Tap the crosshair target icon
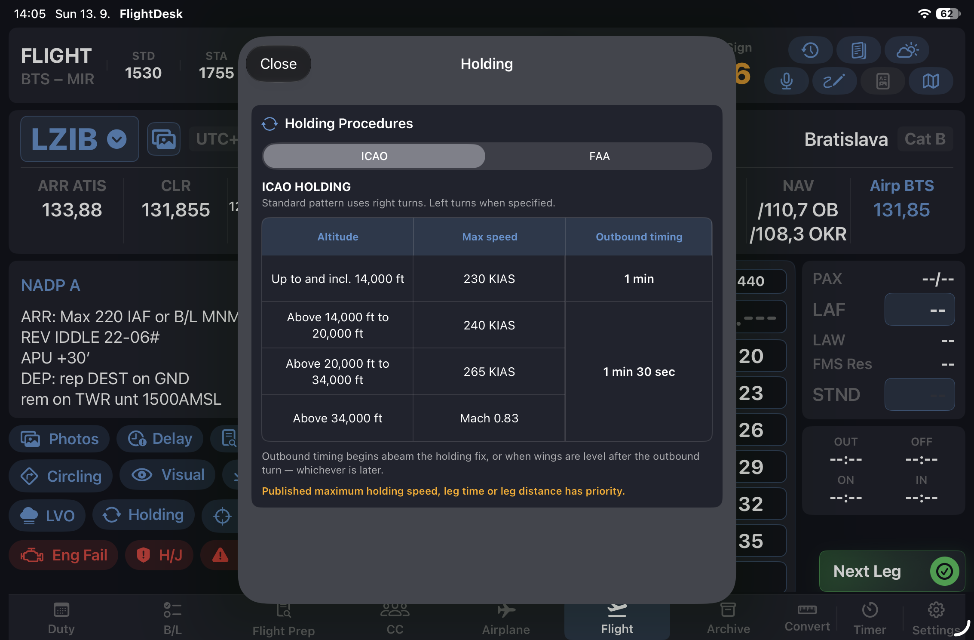Screen dimensions: 974x640 click(222, 516)
